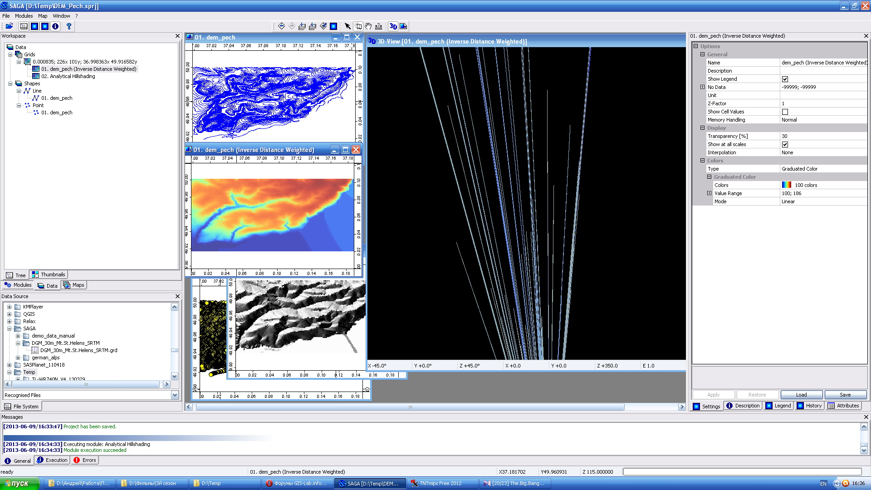
Task: Open the Recognised Files dropdown
Action: coord(175,395)
